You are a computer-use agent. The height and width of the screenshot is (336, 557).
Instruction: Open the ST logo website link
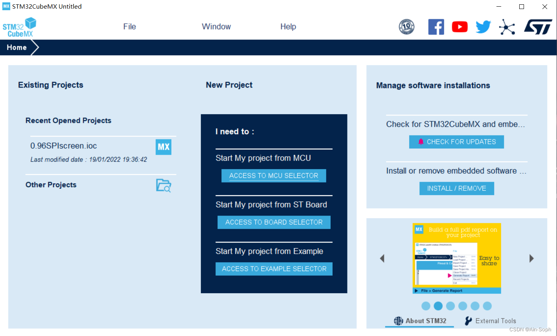coord(538,27)
